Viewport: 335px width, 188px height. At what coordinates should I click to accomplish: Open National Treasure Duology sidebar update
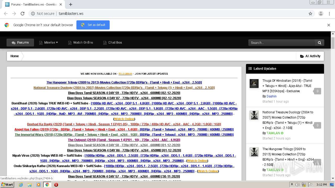point(288,120)
